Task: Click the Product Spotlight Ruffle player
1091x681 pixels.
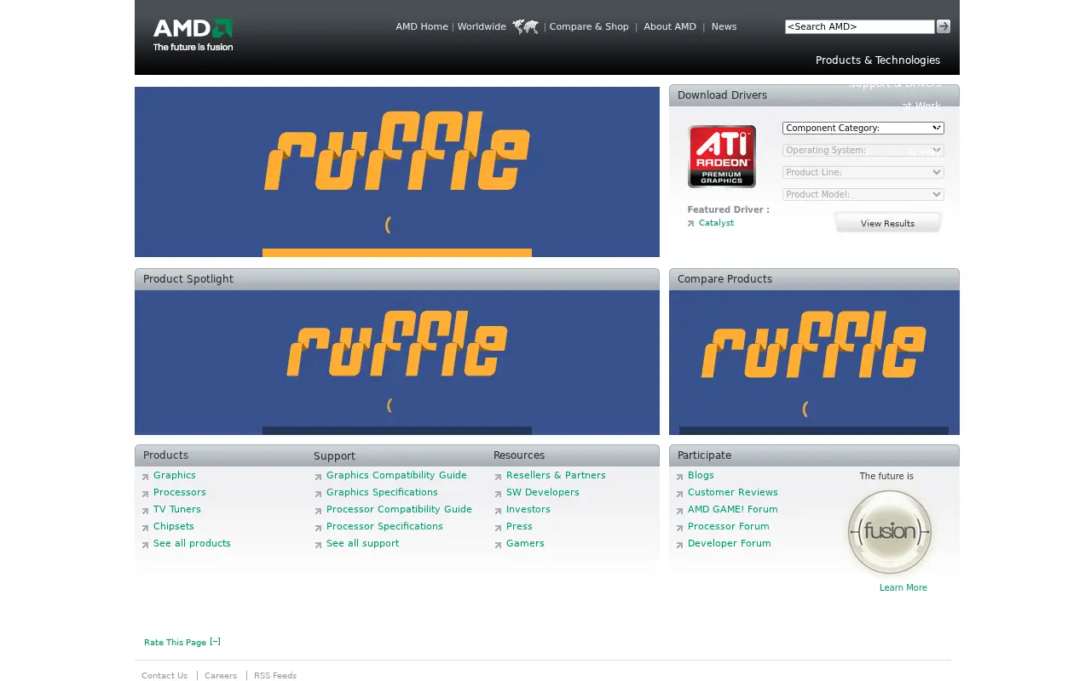Action: coord(397,363)
